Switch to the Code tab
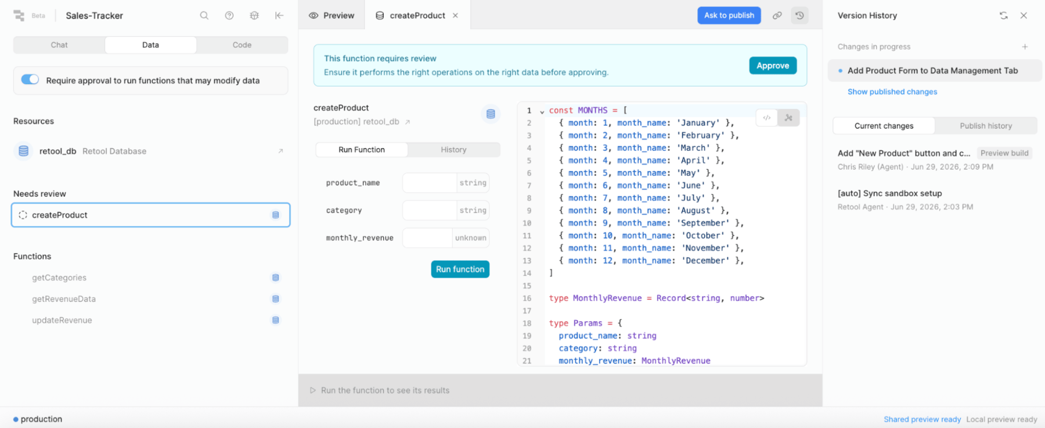1045x428 pixels. click(x=242, y=45)
